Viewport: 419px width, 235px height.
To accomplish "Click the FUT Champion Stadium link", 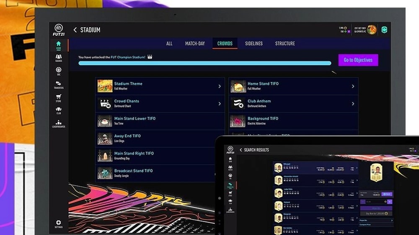I will 128,57.
